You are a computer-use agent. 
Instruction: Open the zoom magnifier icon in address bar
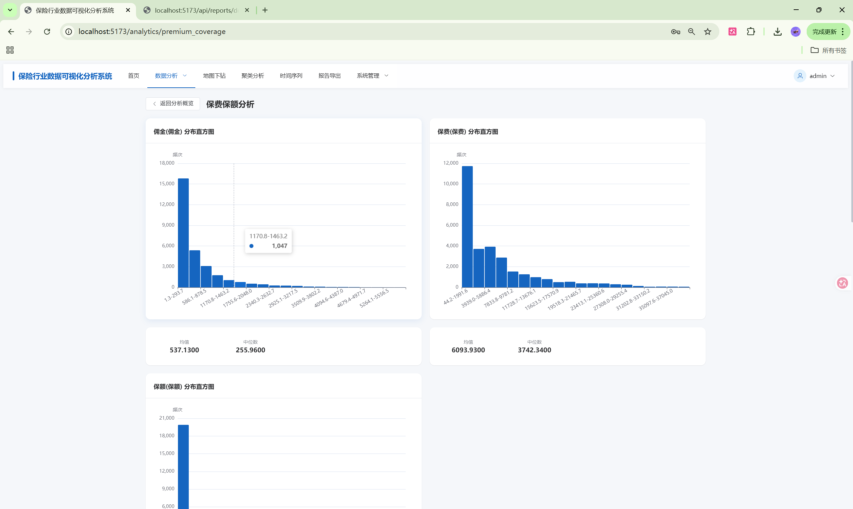click(x=691, y=32)
